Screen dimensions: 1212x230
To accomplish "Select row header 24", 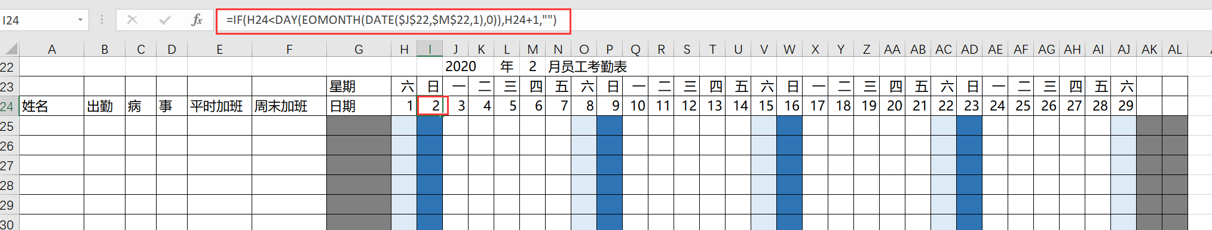I will tap(8, 106).
